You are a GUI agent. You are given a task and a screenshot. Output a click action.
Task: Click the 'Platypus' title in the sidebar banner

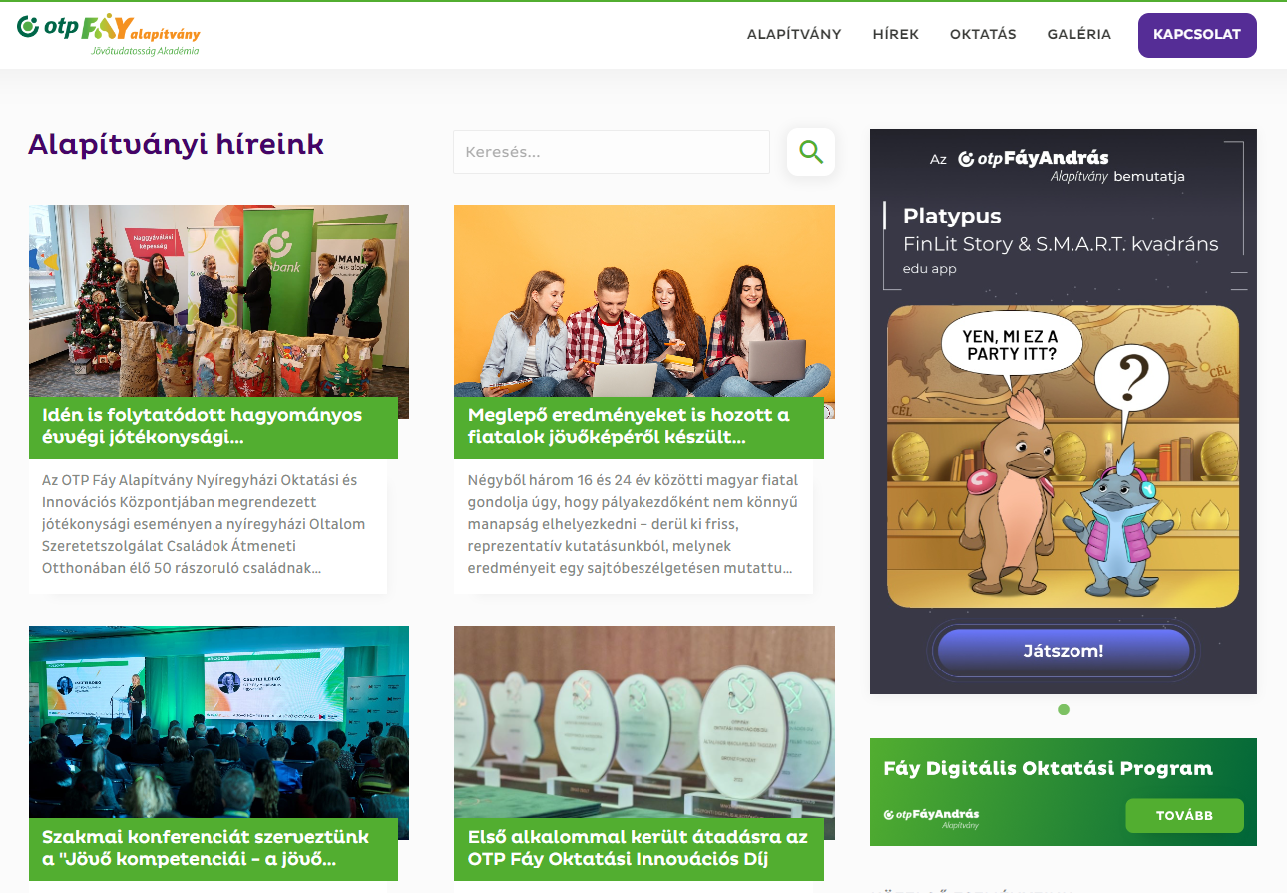(952, 216)
